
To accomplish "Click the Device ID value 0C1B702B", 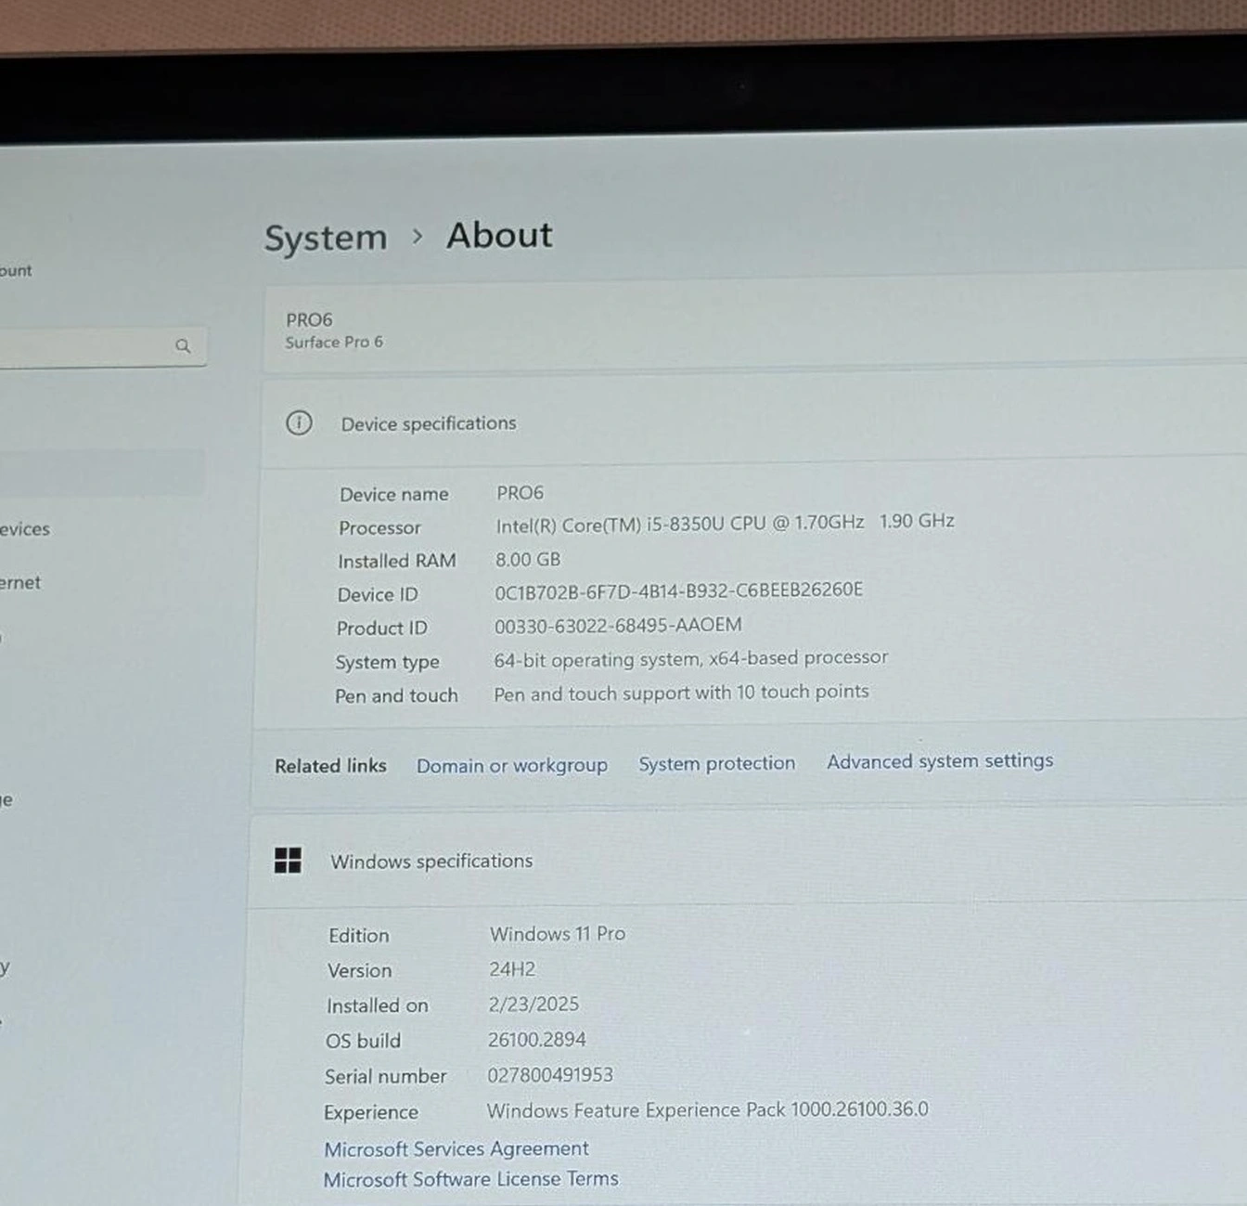I will [x=678, y=590].
